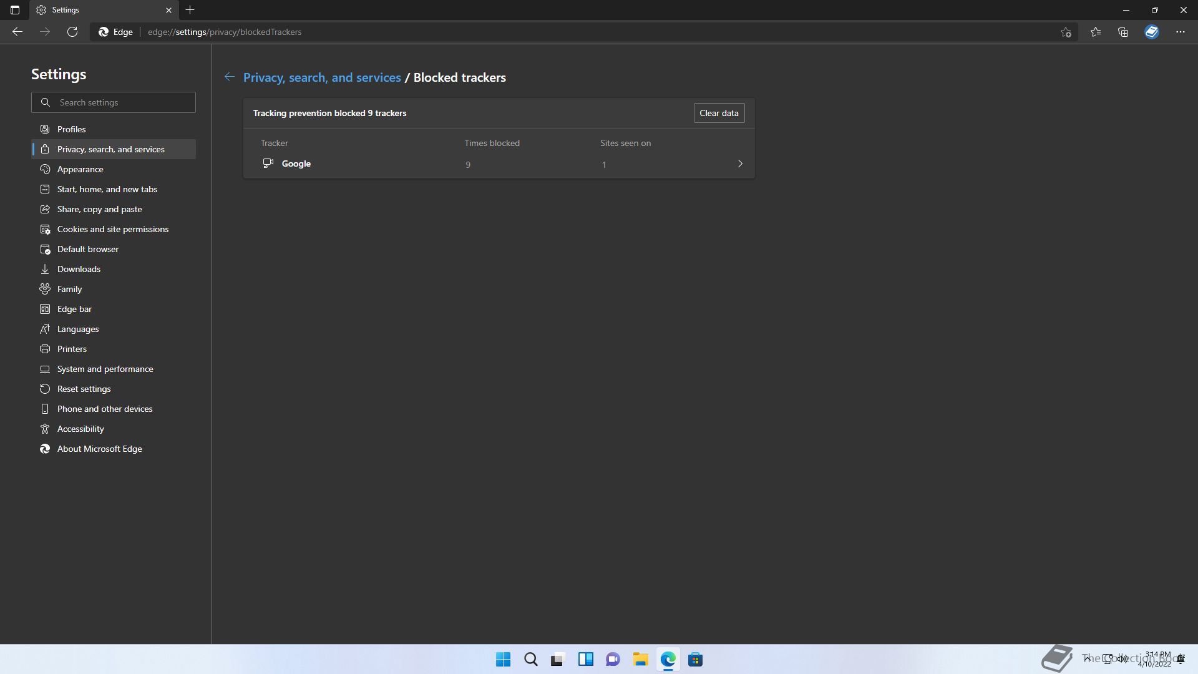Open Reset settings page
Screen dimensions: 1198x674
(114, 389)
